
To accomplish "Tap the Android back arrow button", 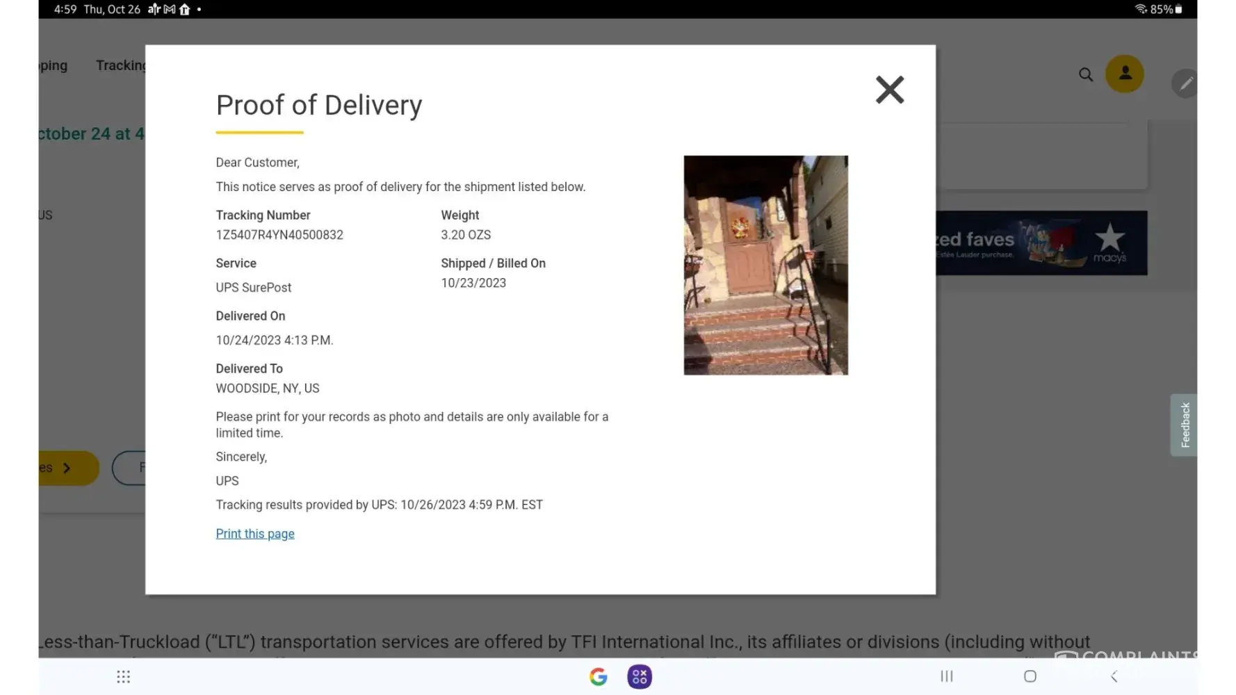I will [1114, 676].
